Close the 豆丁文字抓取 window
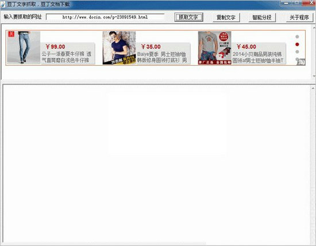The image size is (316, 246). coord(310,3)
